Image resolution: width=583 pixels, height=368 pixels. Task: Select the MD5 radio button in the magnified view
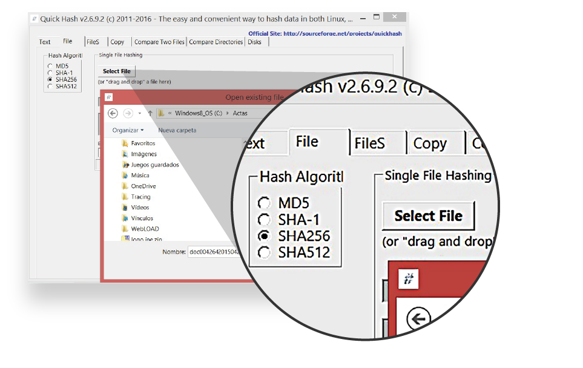point(264,203)
